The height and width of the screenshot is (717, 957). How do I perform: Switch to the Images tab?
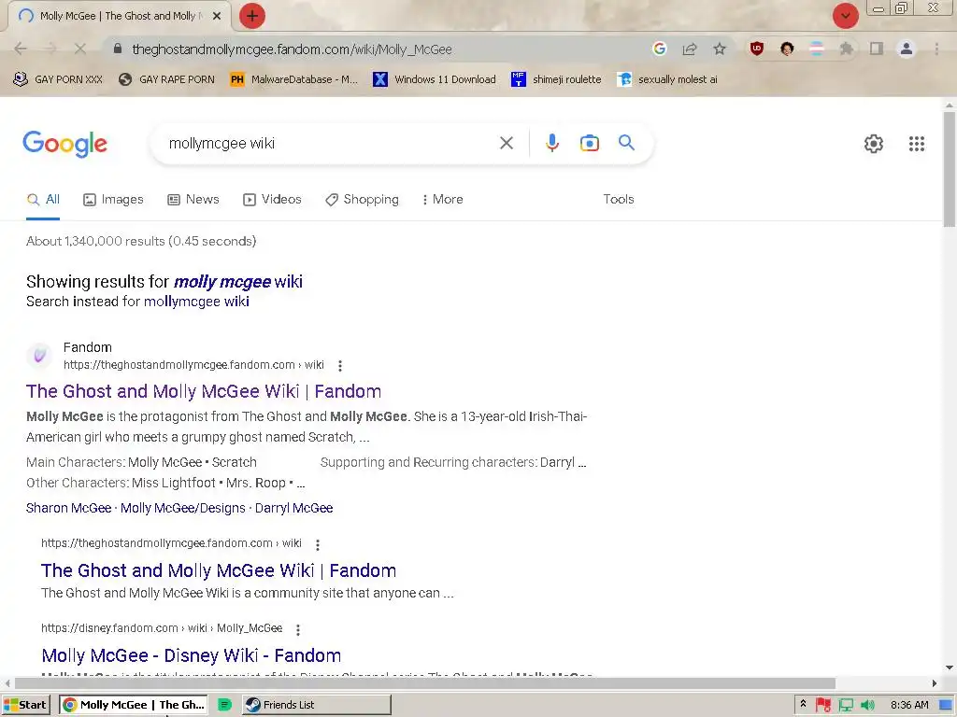point(113,200)
